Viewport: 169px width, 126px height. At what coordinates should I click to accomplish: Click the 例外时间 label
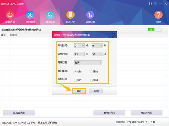point(63,79)
